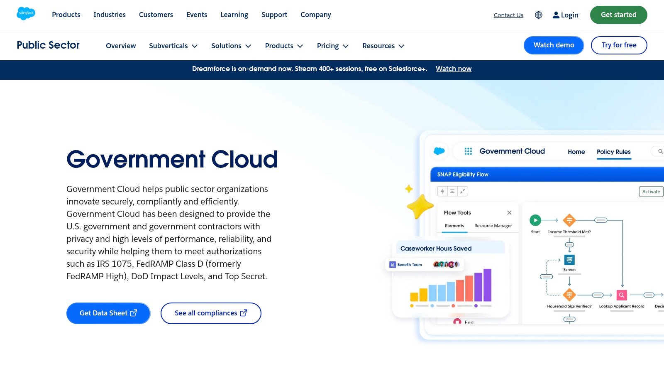Image resolution: width=664 pixels, height=374 pixels.
Task: Click the lightning bolt flow toolbar icon
Action: (442, 191)
